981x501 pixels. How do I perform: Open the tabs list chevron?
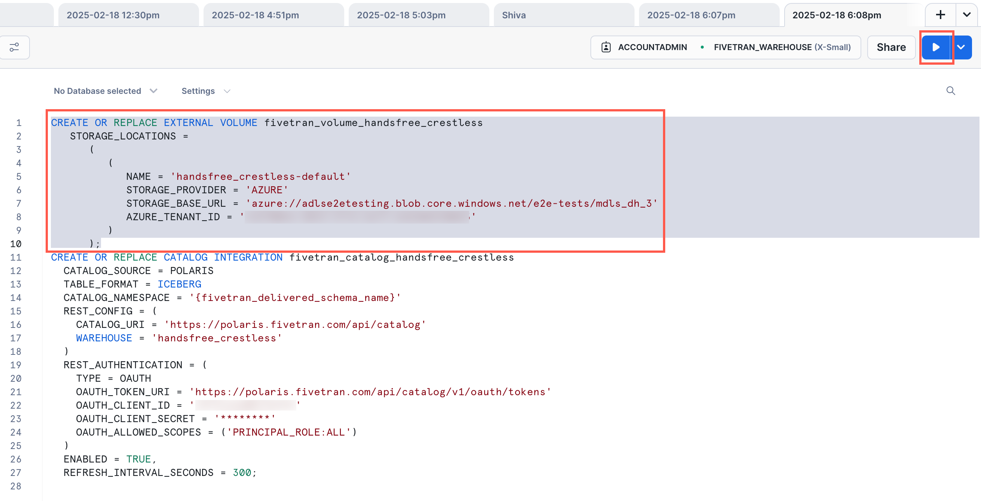[x=966, y=15]
